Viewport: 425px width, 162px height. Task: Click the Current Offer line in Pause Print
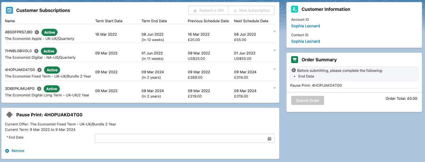pos(61,124)
